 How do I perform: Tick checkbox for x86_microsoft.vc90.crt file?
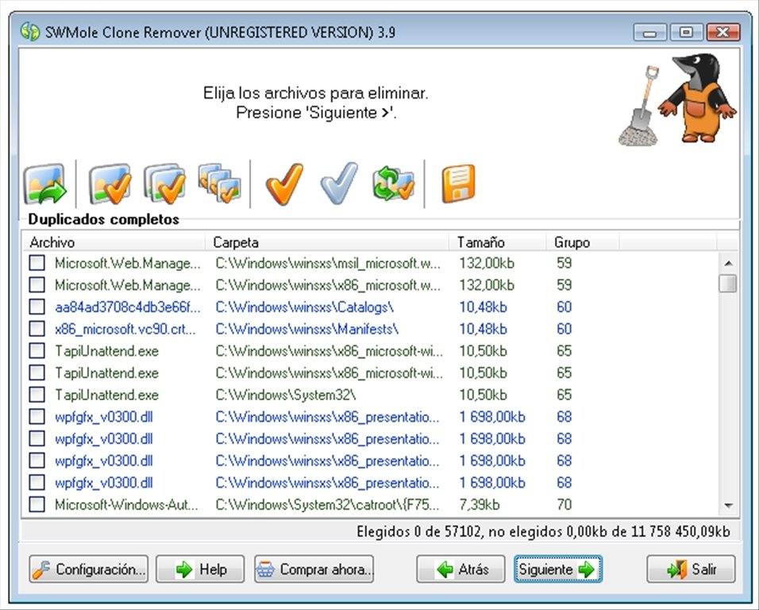[37, 329]
